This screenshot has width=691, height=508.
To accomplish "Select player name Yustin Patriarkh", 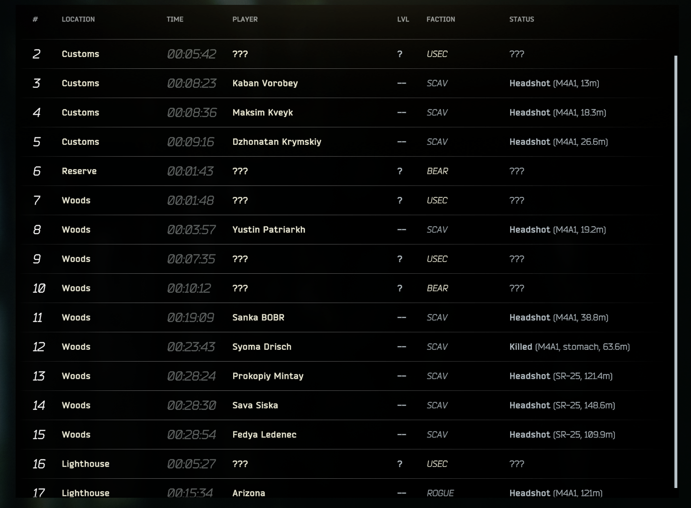I will pyautogui.click(x=269, y=230).
